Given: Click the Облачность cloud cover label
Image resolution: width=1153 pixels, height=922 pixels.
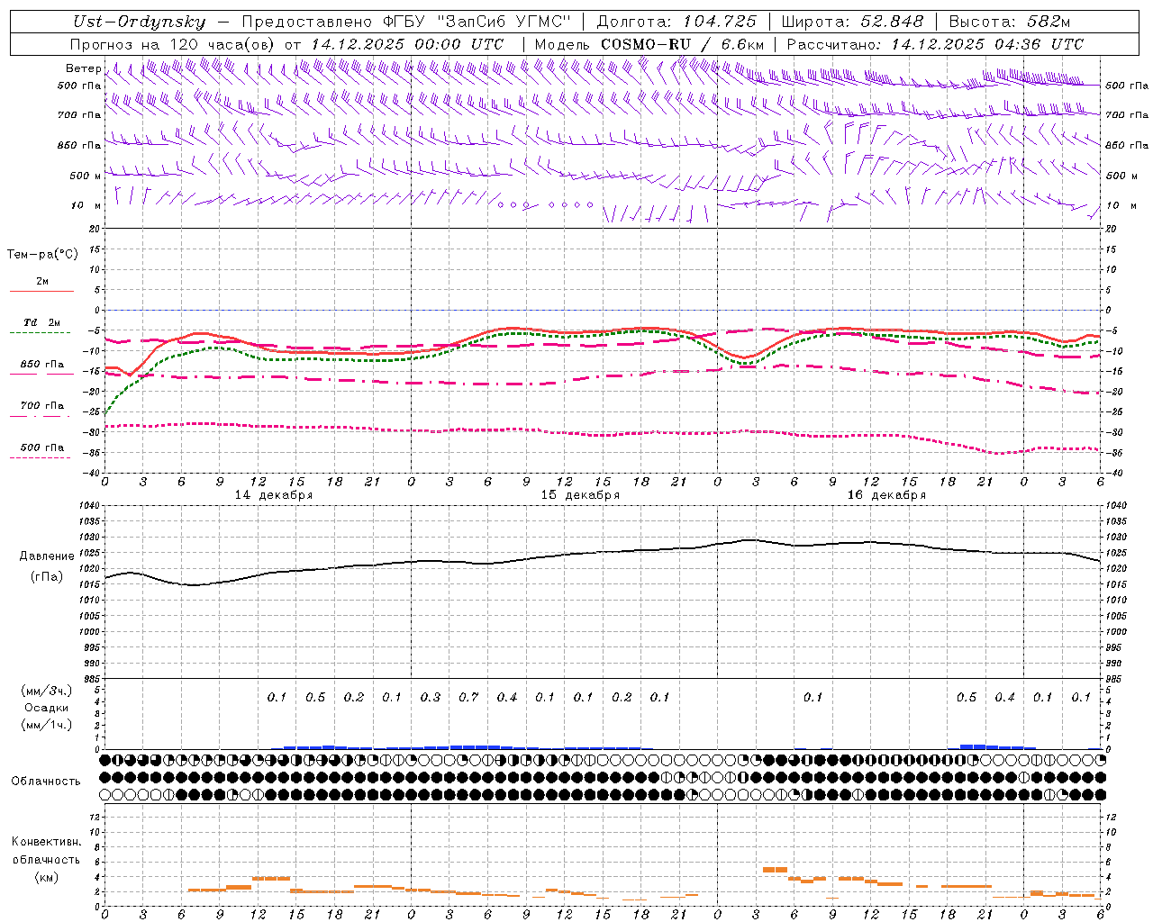Looking at the screenshot, I should click(x=46, y=782).
